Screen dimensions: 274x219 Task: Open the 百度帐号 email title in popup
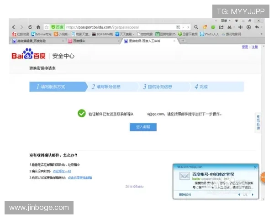(x=213, y=174)
